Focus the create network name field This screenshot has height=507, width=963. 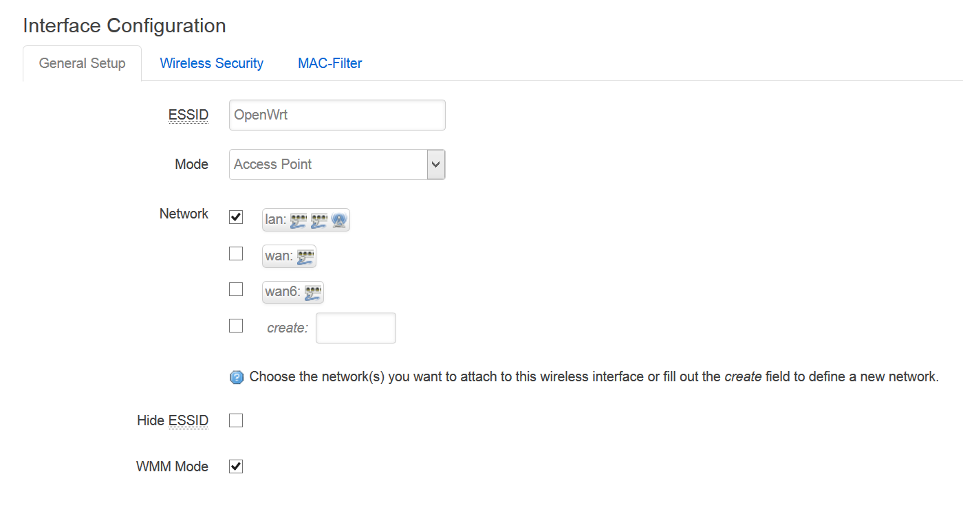click(x=356, y=328)
